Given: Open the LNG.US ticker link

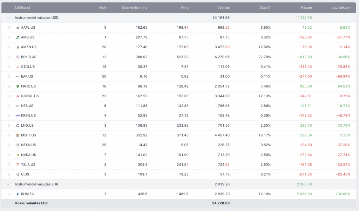Looking at the screenshot, I should pyautogui.click(x=27, y=126).
